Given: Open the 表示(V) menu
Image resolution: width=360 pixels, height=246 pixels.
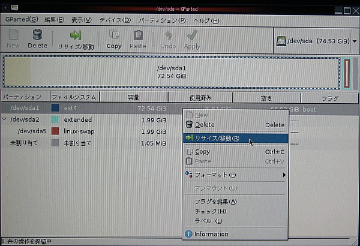Looking at the screenshot, I should [x=82, y=20].
